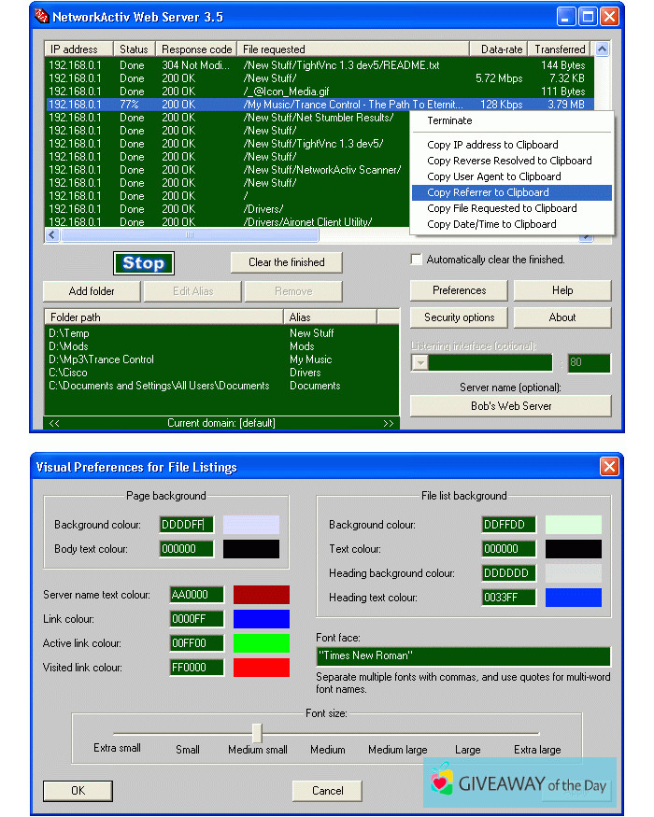Screen dimensions: 654x817
Task: Choose Copy Referrer to Clipboard
Action: 488,192
